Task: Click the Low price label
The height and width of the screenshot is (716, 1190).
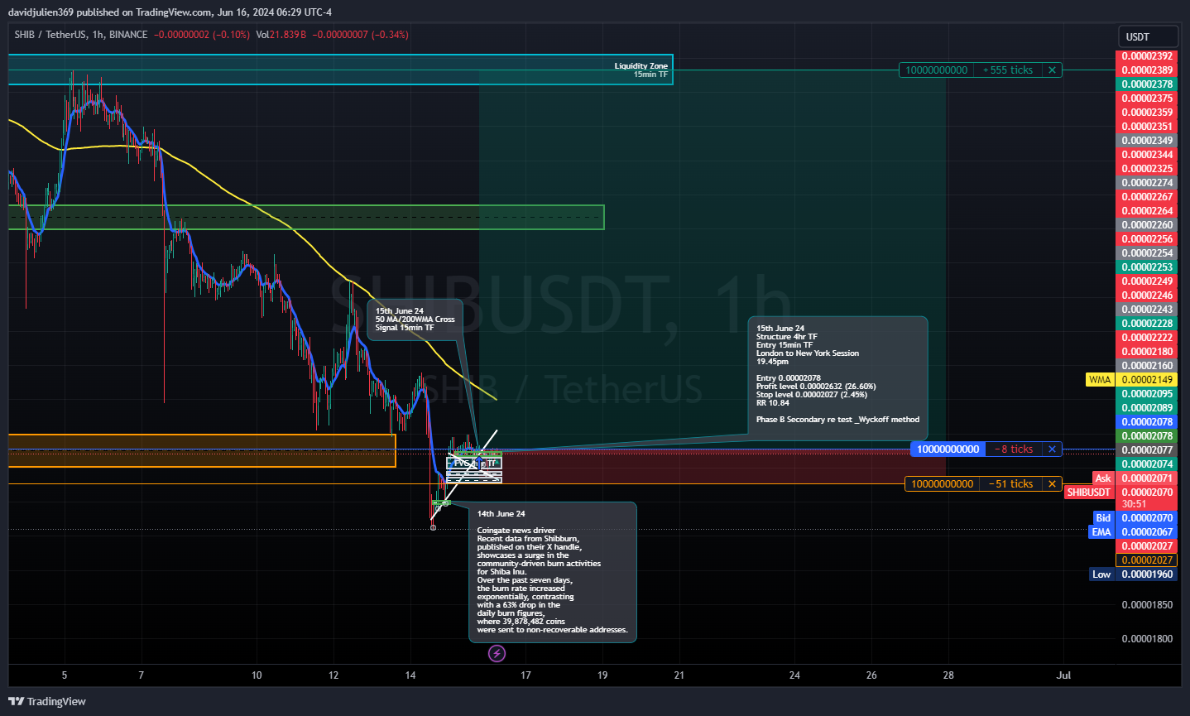Action: [x=1101, y=574]
